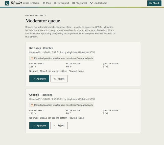Click the Rio Dueça 'No smell · Clear' summary line

point(57,71)
